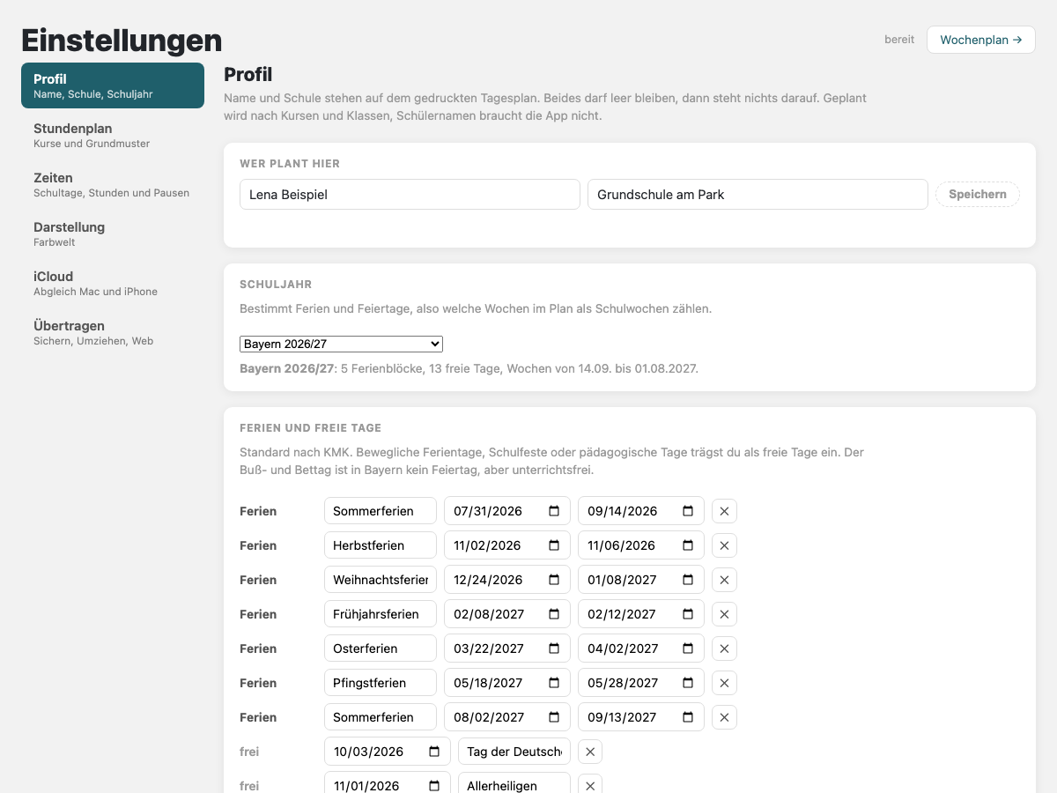Edit the Herbstferien name field
Screen dimensions: 1057x793
point(381,545)
